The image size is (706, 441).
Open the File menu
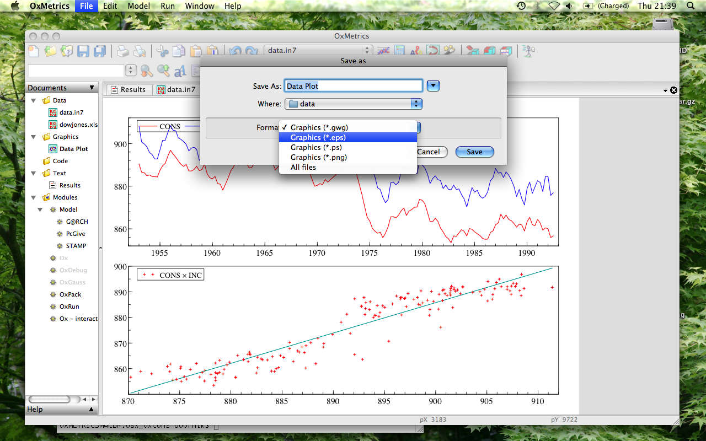pyautogui.click(x=86, y=6)
